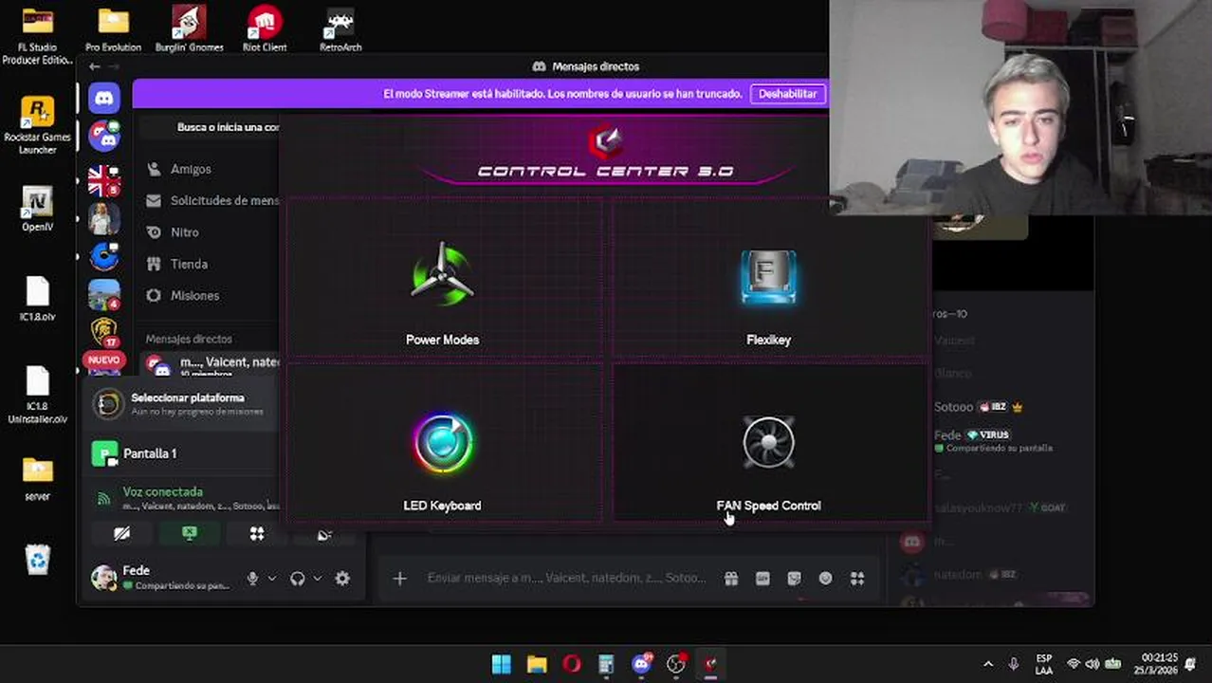Open the blue circular logo Discord server
This screenshot has width=1212, height=683.
pos(104,256)
